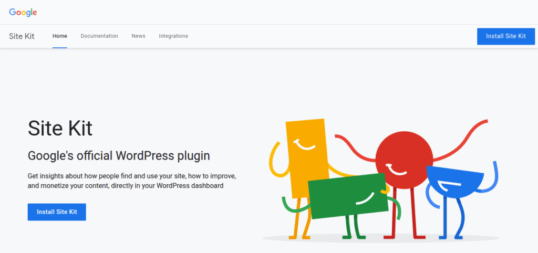Click "Google's official WordPress plugin" subtitle

click(x=119, y=156)
